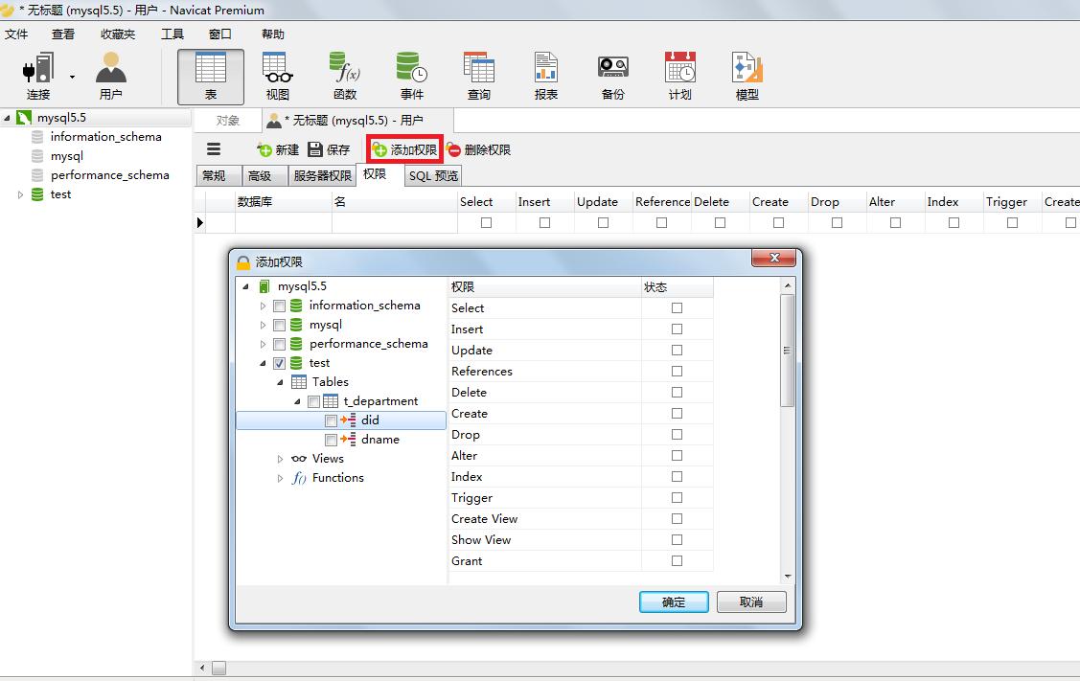Select the Views node in dialog tree
This screenshot has width=1080, height=681.
328,459
